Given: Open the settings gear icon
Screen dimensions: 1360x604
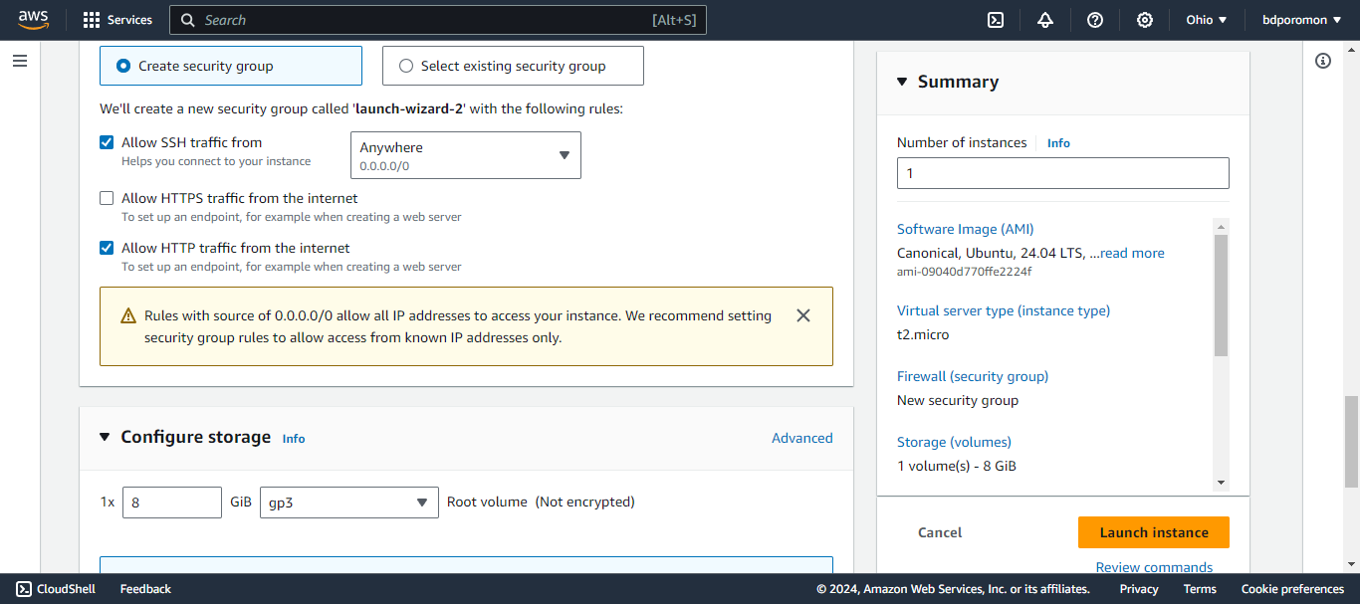Looking at the screenshot, I should [1145, 20].
